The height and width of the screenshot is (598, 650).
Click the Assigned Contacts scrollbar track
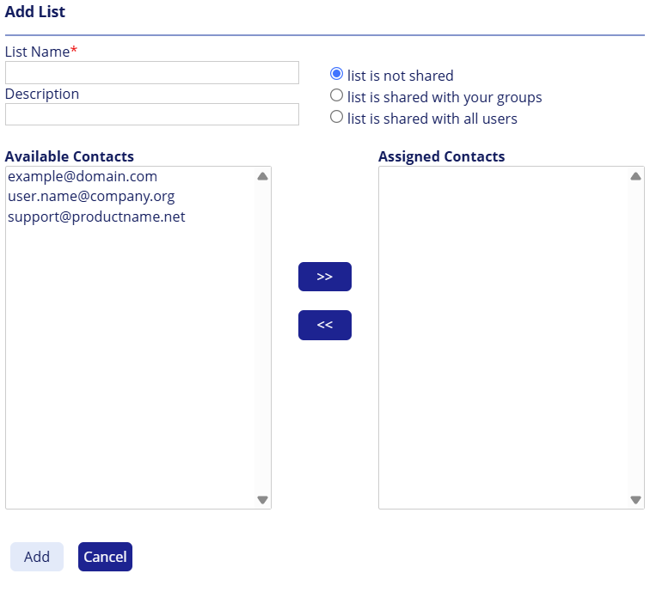tap(635, 344)
